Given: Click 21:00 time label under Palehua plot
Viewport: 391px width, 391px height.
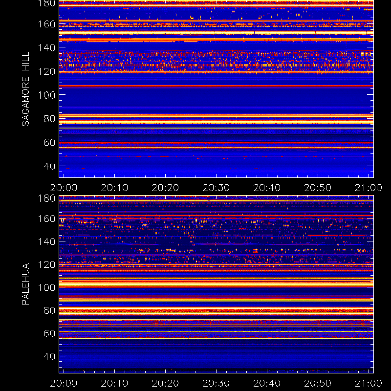Looking at the screenshot, I should pos(369,383).
